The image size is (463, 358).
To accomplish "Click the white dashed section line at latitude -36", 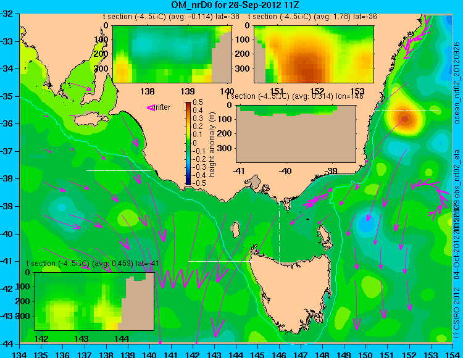I will click(407, 110).
